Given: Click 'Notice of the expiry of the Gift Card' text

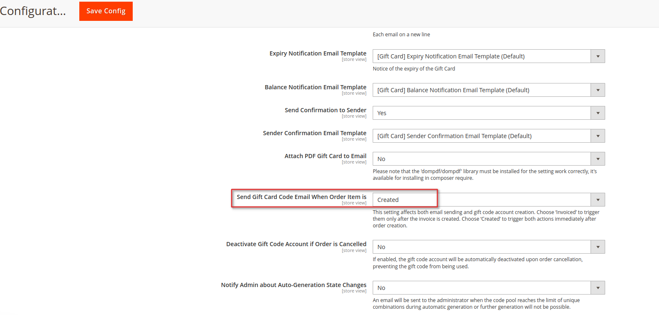Looking at the screenshot, I should point(414,69).
